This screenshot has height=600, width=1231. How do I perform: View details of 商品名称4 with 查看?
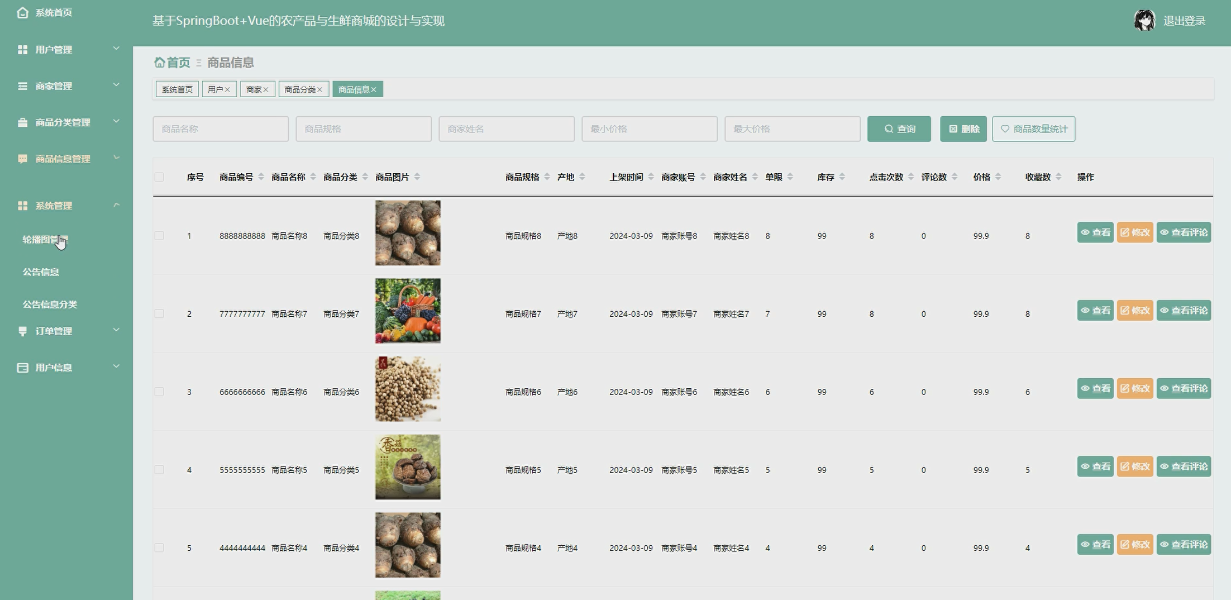1095,545
